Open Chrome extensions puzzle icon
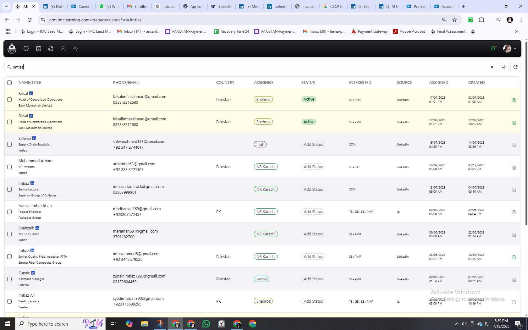Image resolution: width=528 pixels, height=330 pixels. point(482,20)
